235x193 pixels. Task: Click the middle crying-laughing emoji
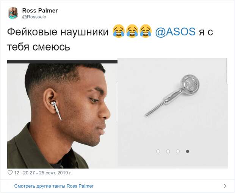(x=132, y=31)
